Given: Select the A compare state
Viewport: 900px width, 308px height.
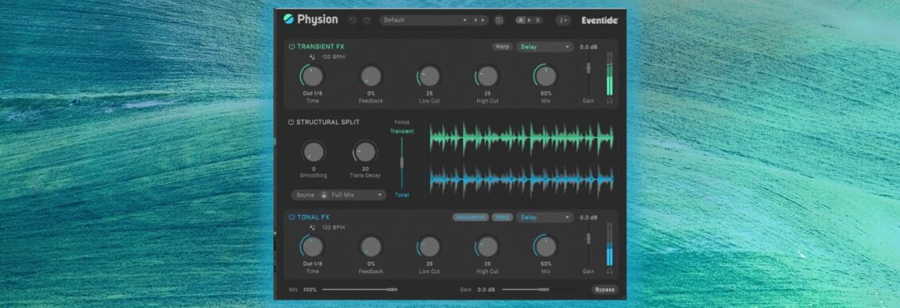Looking at the screenshot, I should [x=521, y=20].
